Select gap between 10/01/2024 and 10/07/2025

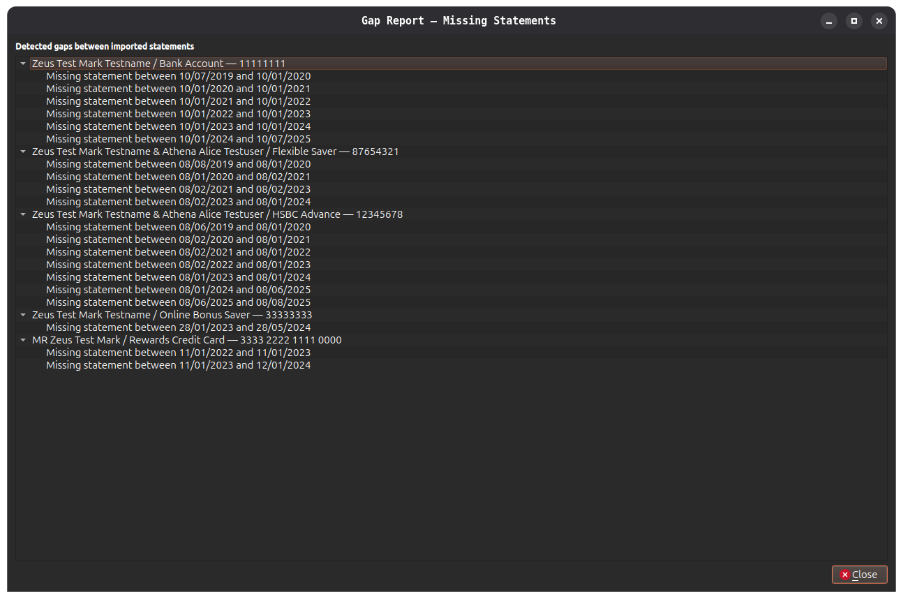[x=465, y=139]
